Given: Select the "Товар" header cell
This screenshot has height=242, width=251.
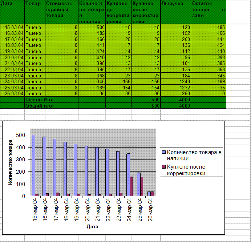Looking at the screenshot, I should [35, 12].
